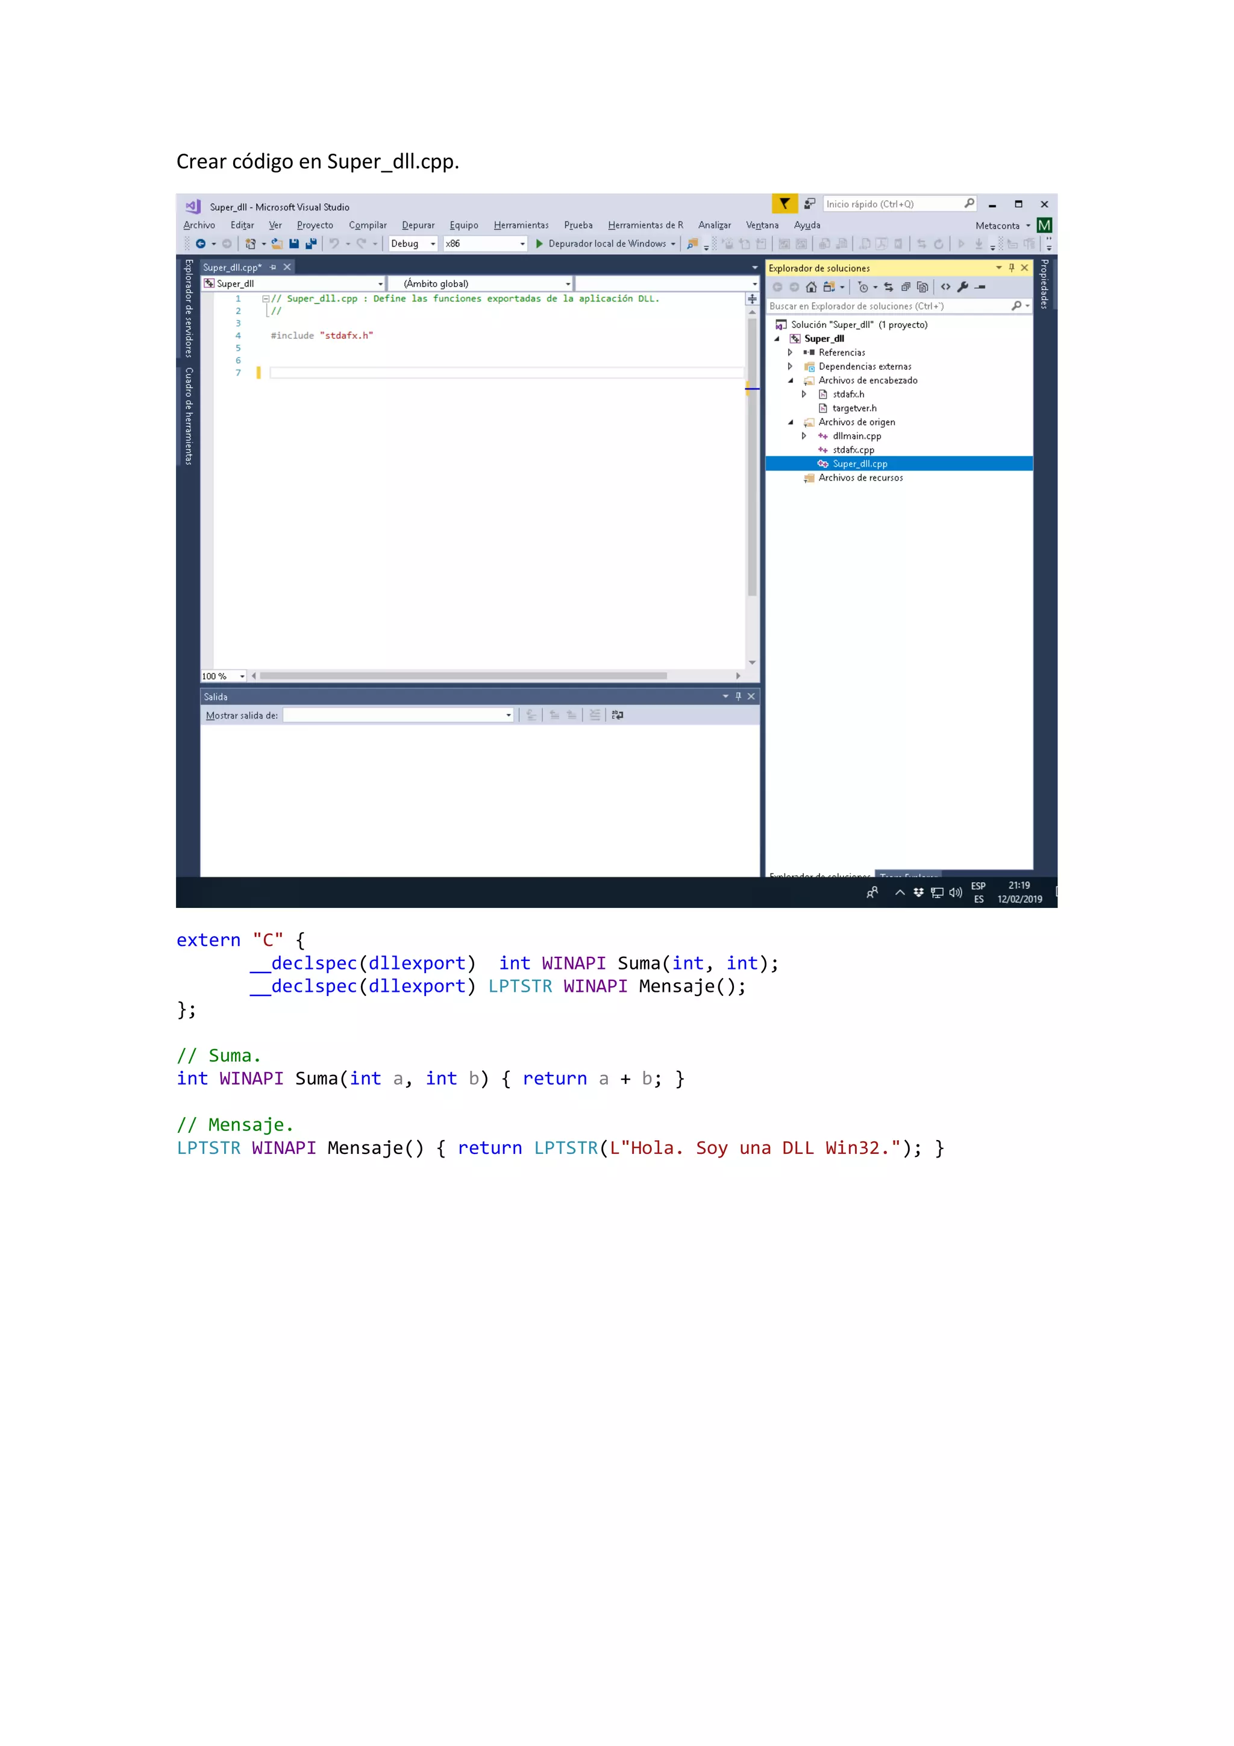This screenshot has width=1234, height=1746.
Task: Open the Ayuda menu
Action: coord(807,225)
